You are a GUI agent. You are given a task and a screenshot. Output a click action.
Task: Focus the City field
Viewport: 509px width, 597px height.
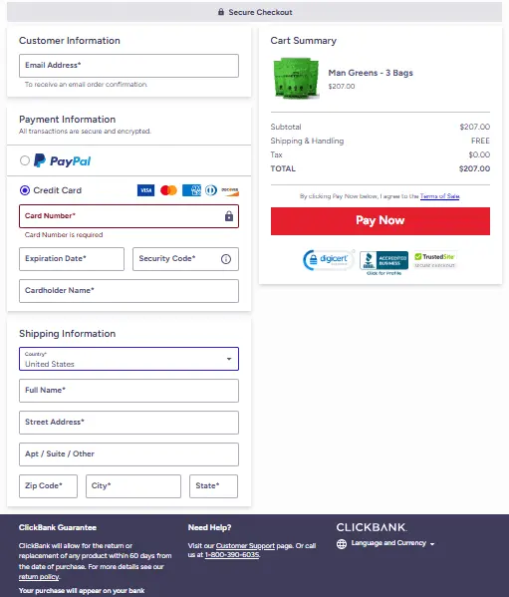click(x=133, y=486)
